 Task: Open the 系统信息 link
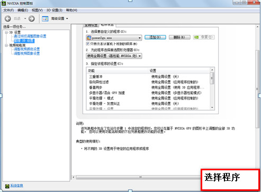pyautogui.click(x=16, y=186)
